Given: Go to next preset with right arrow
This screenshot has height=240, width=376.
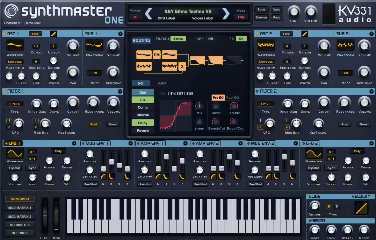Looking at the screenshot, I should (x=226, y=13).
